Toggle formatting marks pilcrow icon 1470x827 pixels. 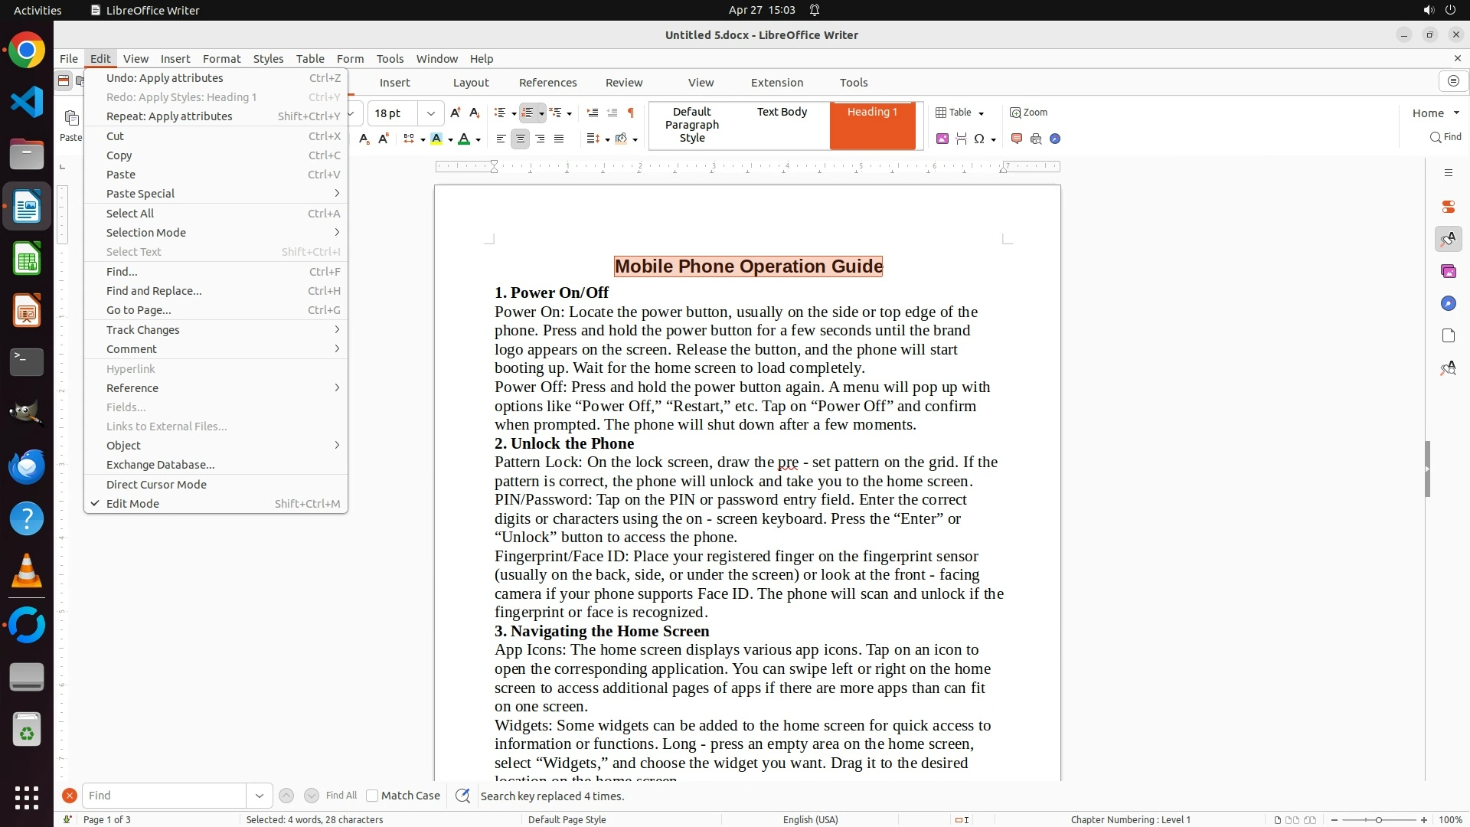click(x=630, y=113)
